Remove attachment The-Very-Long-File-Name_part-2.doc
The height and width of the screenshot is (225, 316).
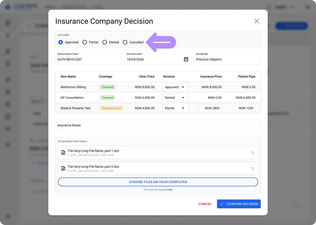(x=253, y=168)
